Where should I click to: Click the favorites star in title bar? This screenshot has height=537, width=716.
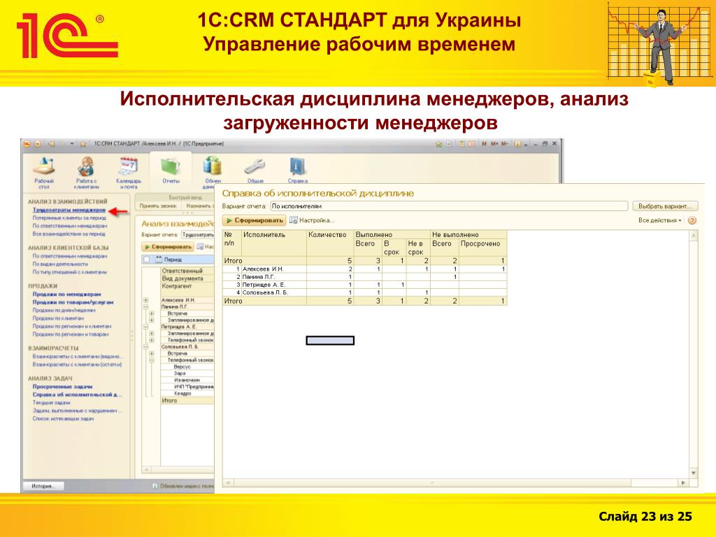point(83,144)
